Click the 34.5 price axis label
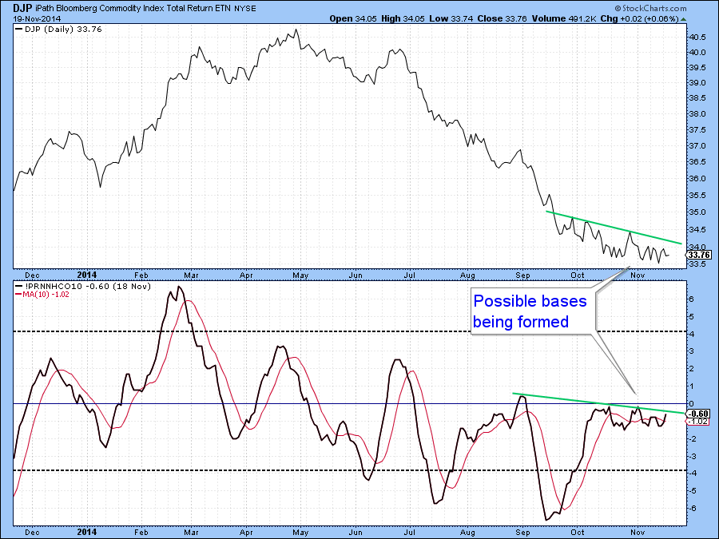The width and height of the screenshot is (719, 539). tap(697, 230)
